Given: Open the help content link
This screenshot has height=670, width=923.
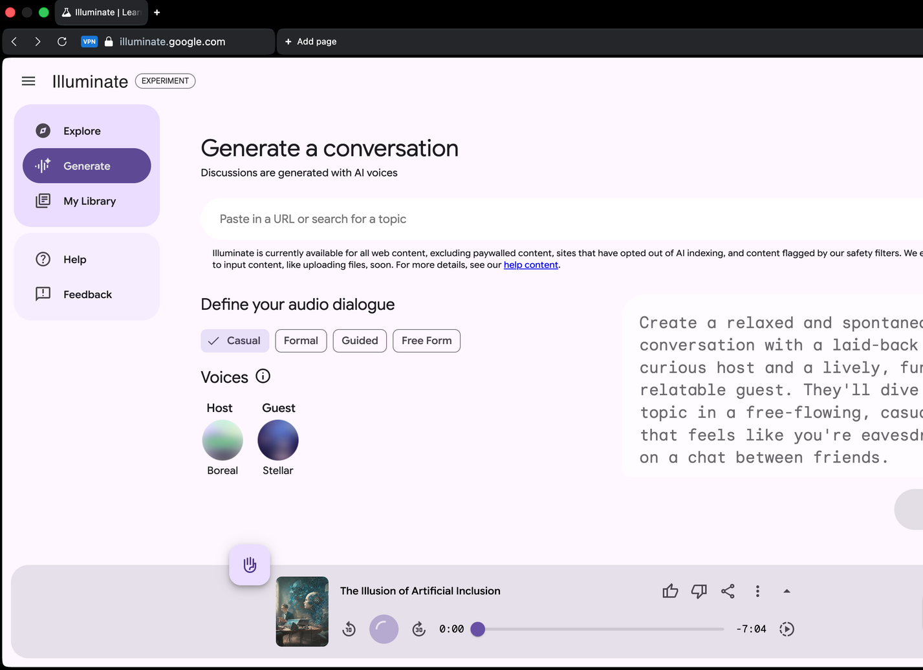Looking at the screenshot, I should point(530,265).
